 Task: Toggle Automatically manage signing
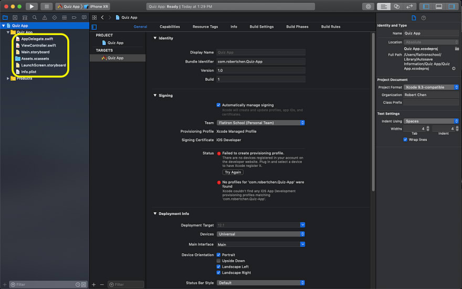pyautogui.click(x=218, y=105)
